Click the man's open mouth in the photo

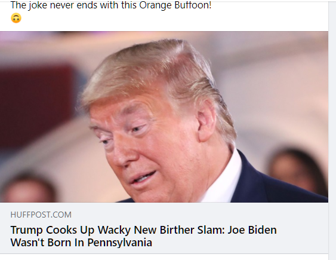(143, 178)
